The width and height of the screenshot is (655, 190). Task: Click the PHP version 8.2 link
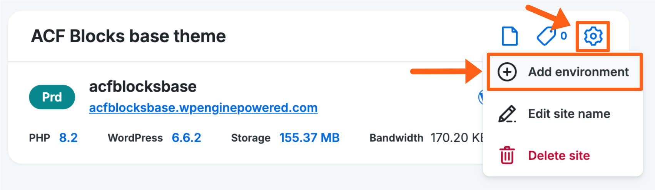pos(69,138)
